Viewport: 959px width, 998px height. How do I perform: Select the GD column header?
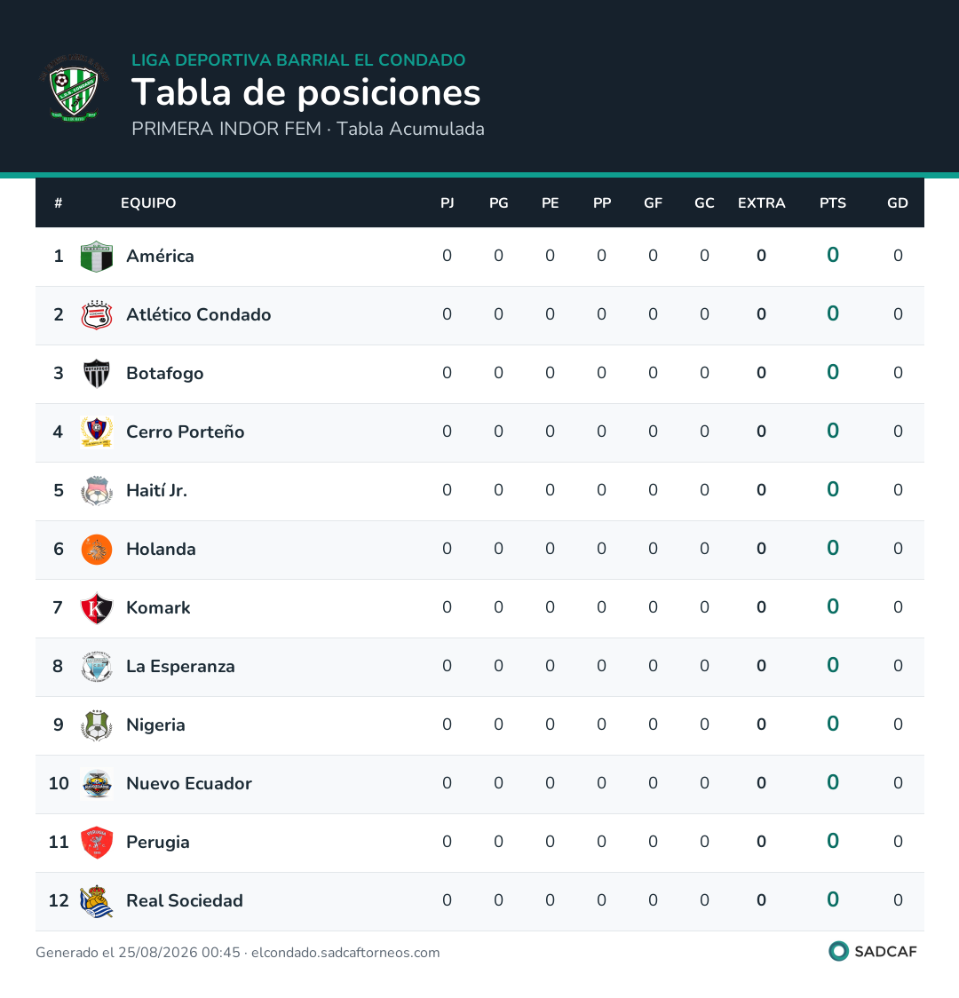tap(897, 203)
